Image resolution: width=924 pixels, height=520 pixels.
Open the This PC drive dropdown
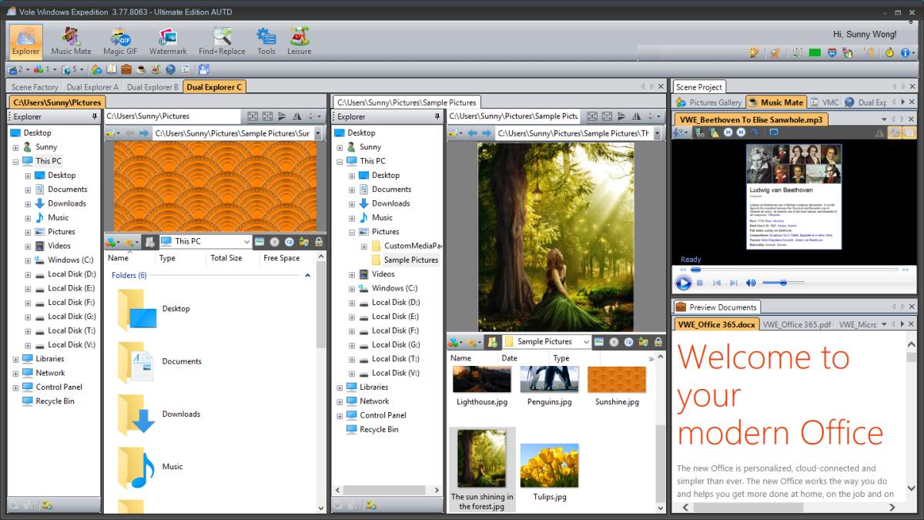[x=248, y=241]
